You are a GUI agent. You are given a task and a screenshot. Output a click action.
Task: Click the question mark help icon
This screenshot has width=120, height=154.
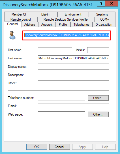tap(101, 4)
